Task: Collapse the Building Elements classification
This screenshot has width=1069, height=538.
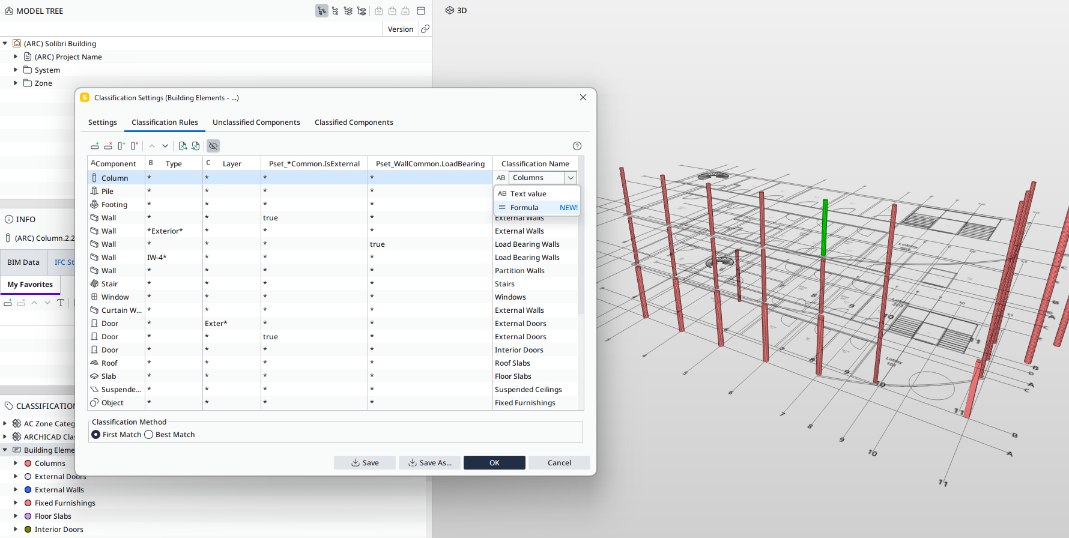Action: coord(5,450)
